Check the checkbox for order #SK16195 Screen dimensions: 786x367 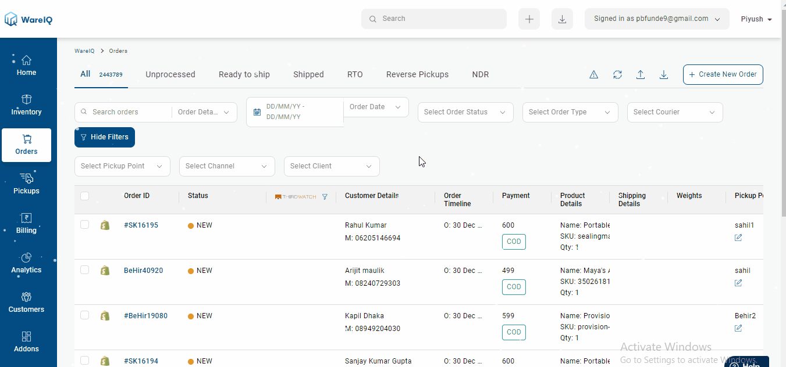tap(84, 225)
